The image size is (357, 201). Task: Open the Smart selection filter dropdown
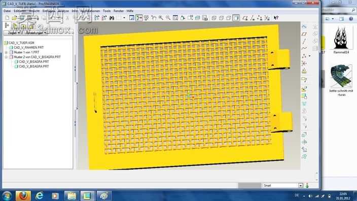tap(301, 185)
